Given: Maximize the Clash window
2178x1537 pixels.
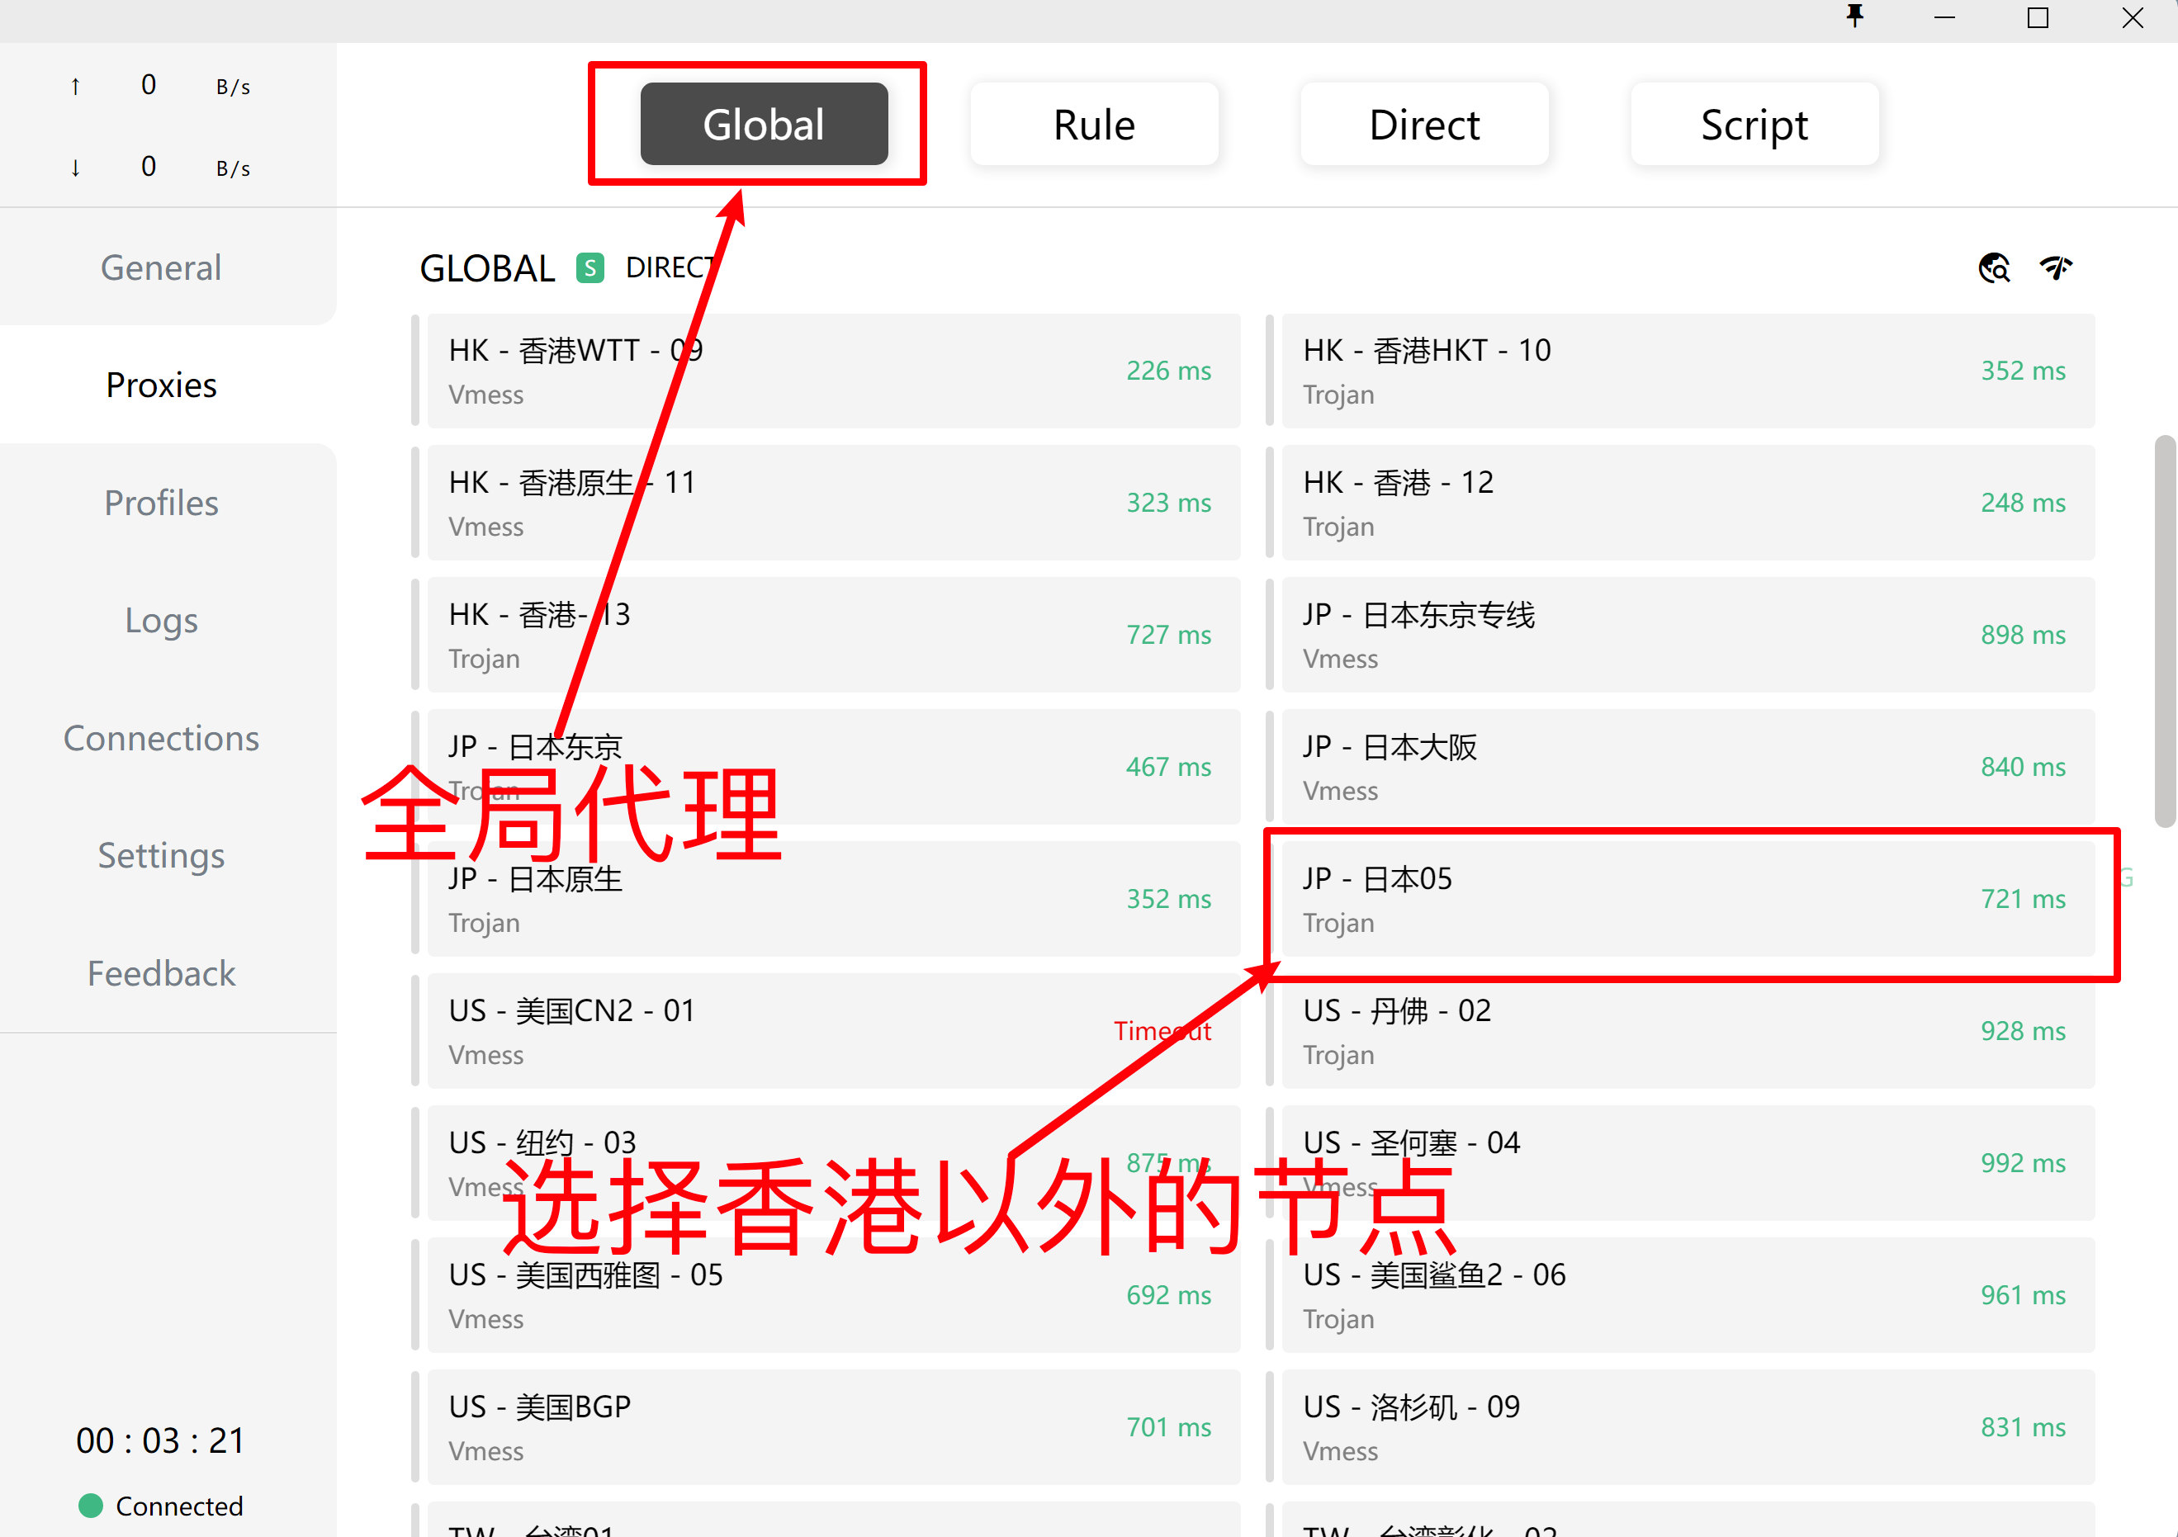Looking at the screenshot, I should click(2038, 17).
